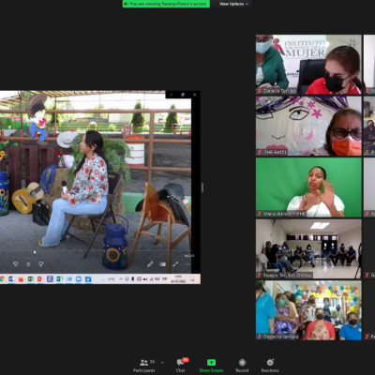375x375 pixels.
Task: Click the pen annotation icon in video
Action: (x=150, y=264)
